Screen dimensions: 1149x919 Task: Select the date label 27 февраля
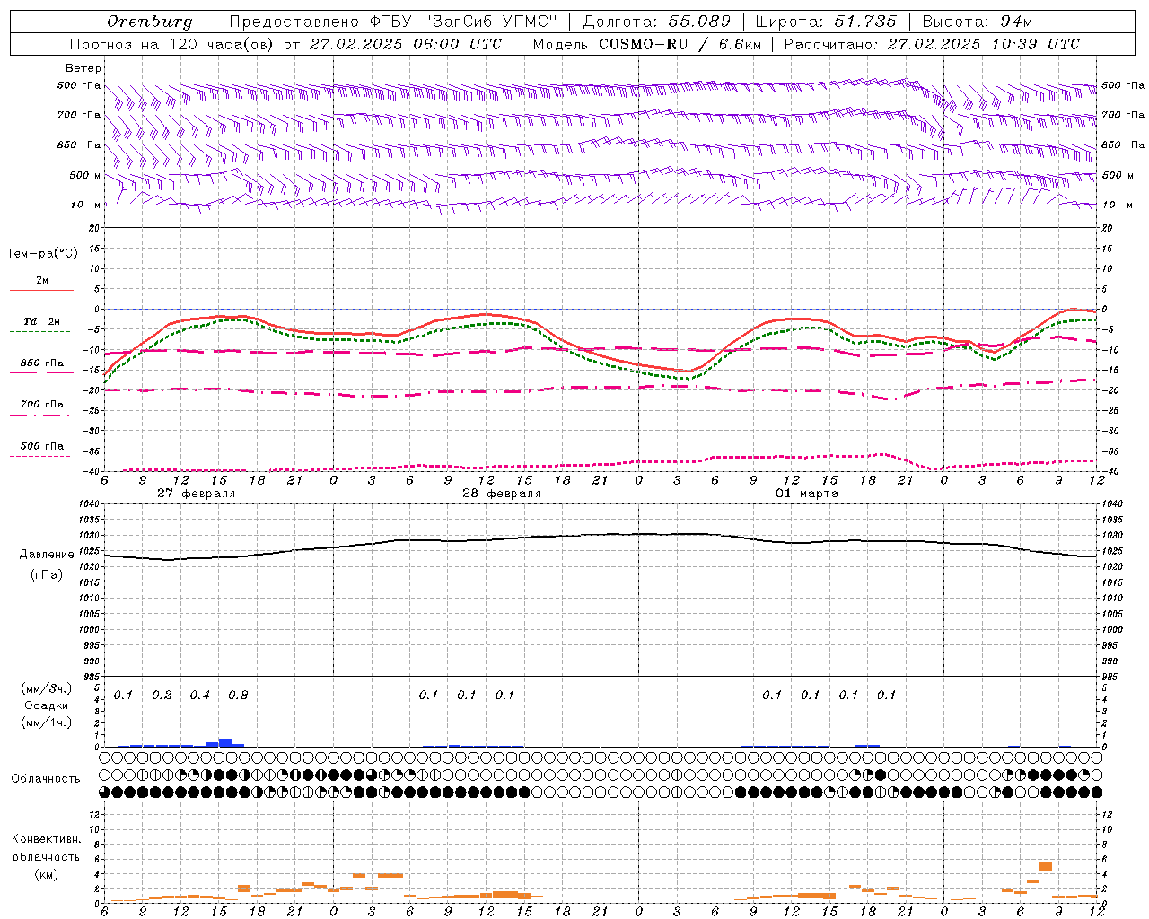point(197,494)
